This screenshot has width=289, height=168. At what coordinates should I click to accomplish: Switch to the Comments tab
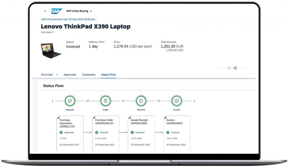[89, 75]
